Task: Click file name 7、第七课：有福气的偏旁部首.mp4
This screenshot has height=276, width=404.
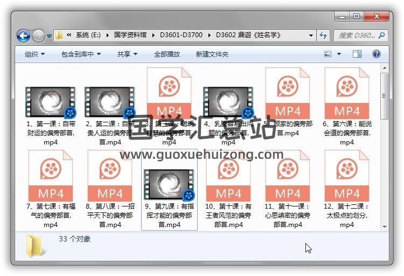Action: click(x=51, y=216)
